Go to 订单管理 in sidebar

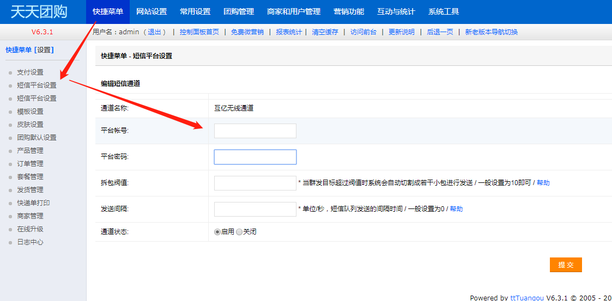pos(30,164)
